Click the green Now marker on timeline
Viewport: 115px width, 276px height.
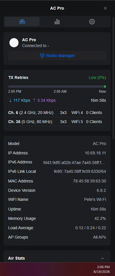(105, 87)
